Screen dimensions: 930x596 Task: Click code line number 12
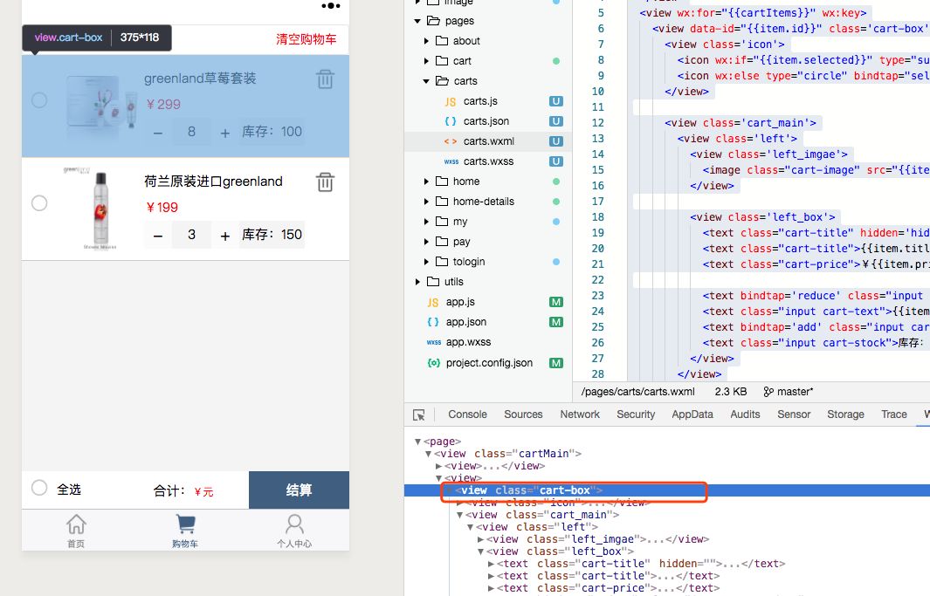pos(598,123)
